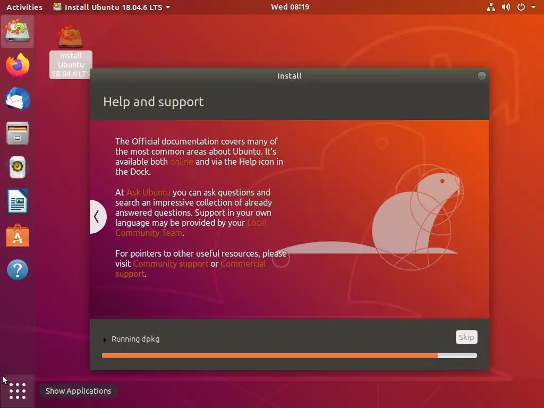Image resolution: width=544 pixels, height=408 pixels.
Task: Open LibreOffice Writer from the dock
Action: click(18, 201)
